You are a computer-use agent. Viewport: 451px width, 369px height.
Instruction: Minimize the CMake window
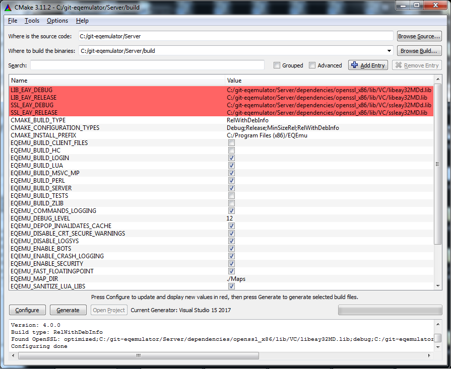click(403, 6)
